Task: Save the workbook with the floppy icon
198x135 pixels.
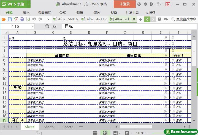Action: tap(10, 19)
